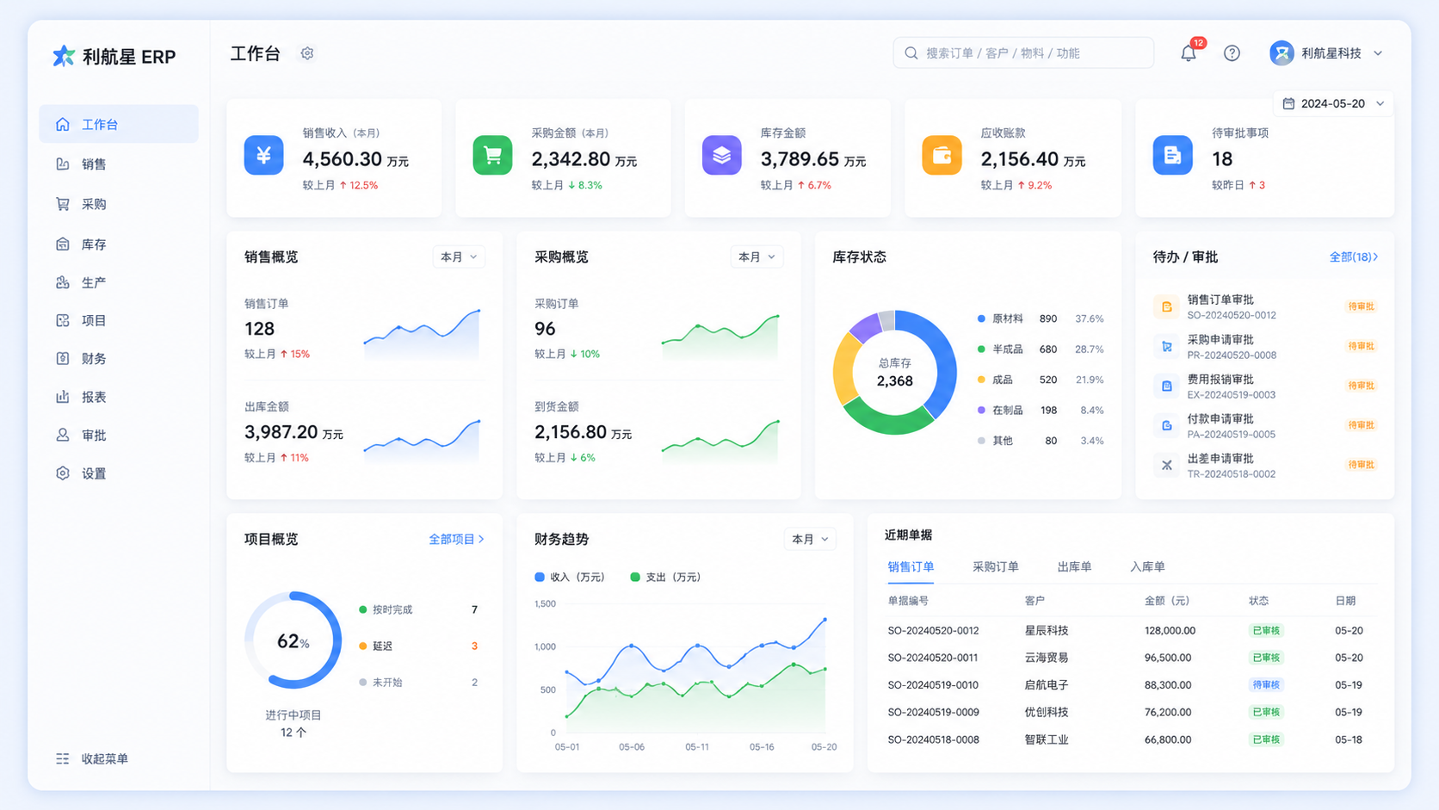Open 报表 in the sidebar

[119, 397]
